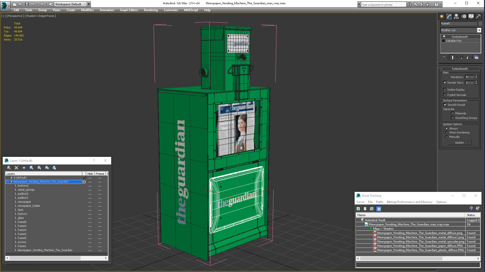This screenshot has width=485, height=272.
Task: Refresh Asset Tracking list
Action: coord(358,209)
